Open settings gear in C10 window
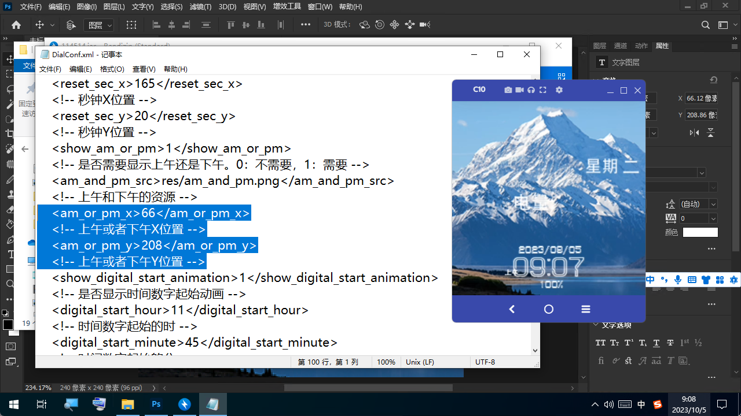Image resolution: width=741 pixels, height=416 pixels. click(x=559, y=90)
